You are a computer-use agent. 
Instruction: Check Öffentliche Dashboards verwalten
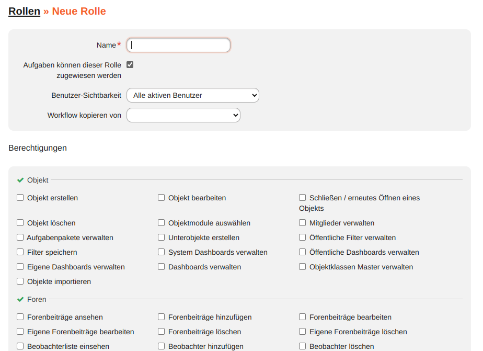pyautogui.click(x=302, y=252)
